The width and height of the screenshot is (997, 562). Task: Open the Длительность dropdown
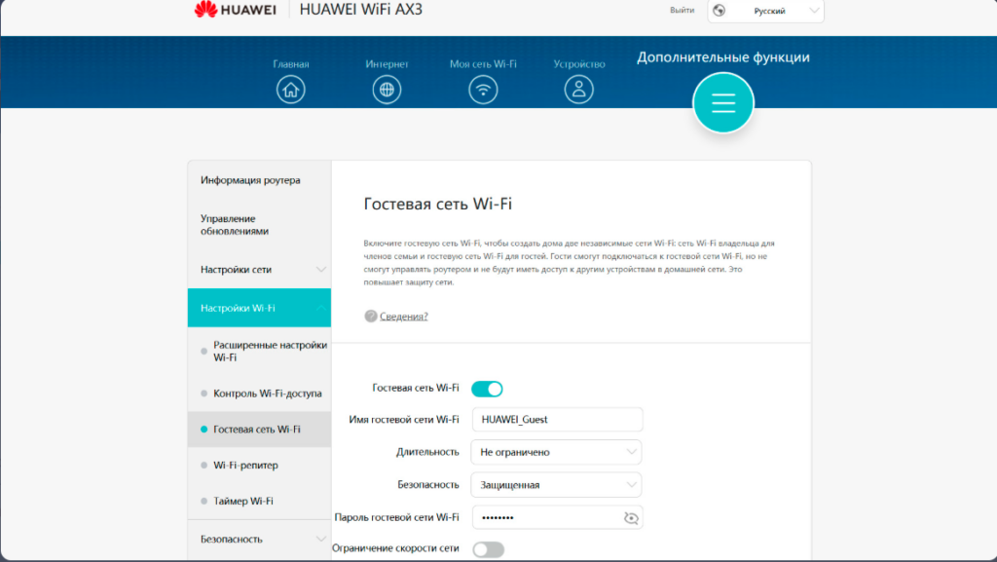click(556, 452)
